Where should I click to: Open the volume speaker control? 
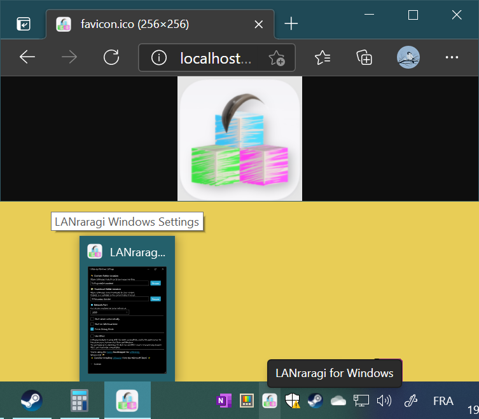pyautogui.click(x=384, y=401)
